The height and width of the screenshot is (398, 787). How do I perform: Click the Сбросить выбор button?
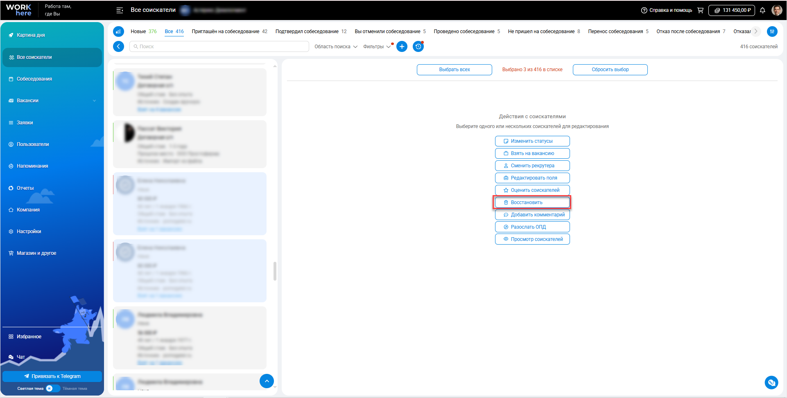pyautogui.click(x=610, y=70)
